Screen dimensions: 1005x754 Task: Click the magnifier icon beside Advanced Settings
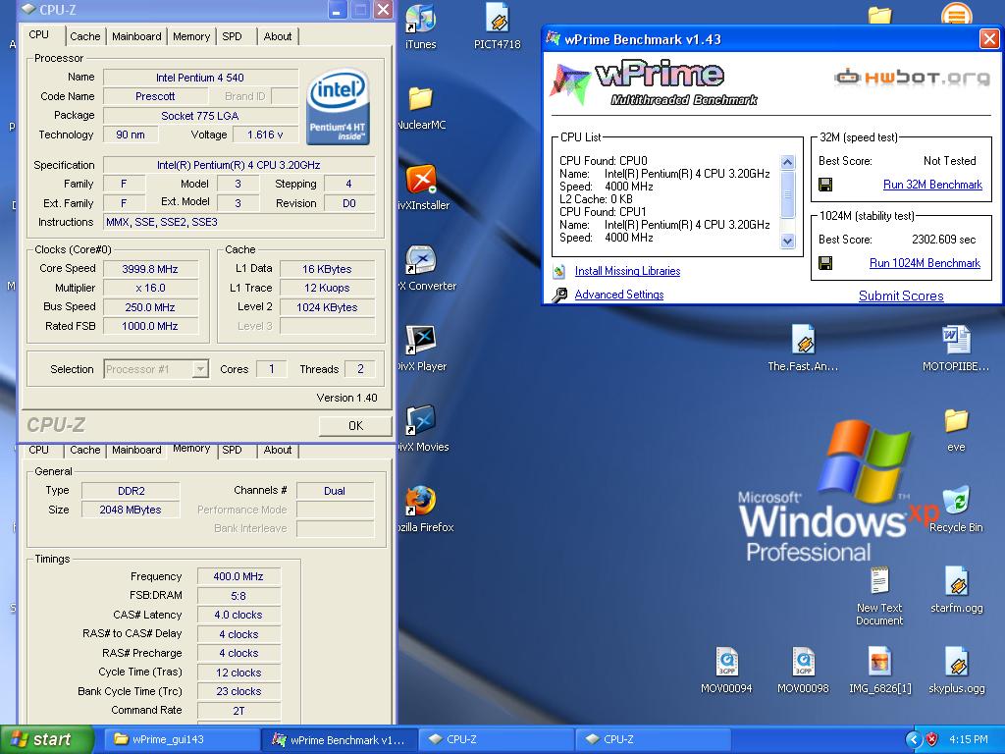pyautogui.click(x=558, y=295)
